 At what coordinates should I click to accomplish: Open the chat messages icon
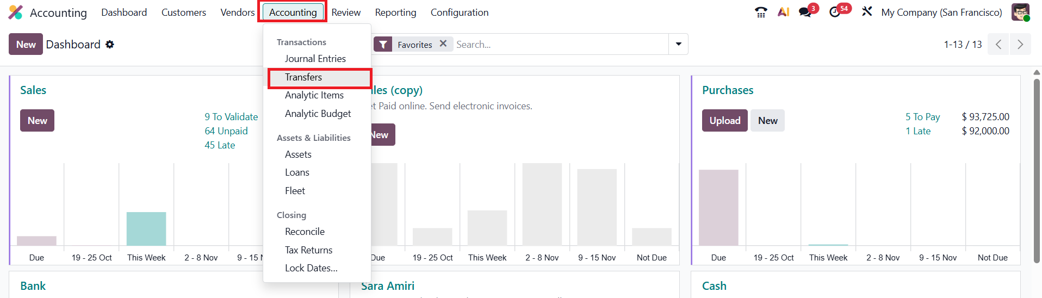tap(805, 13)
